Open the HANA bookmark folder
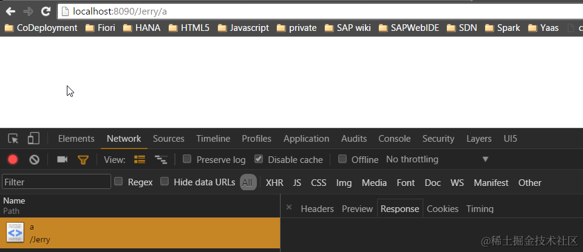The height and width of the screenshot is (252, 583). (x=142, y=28)
